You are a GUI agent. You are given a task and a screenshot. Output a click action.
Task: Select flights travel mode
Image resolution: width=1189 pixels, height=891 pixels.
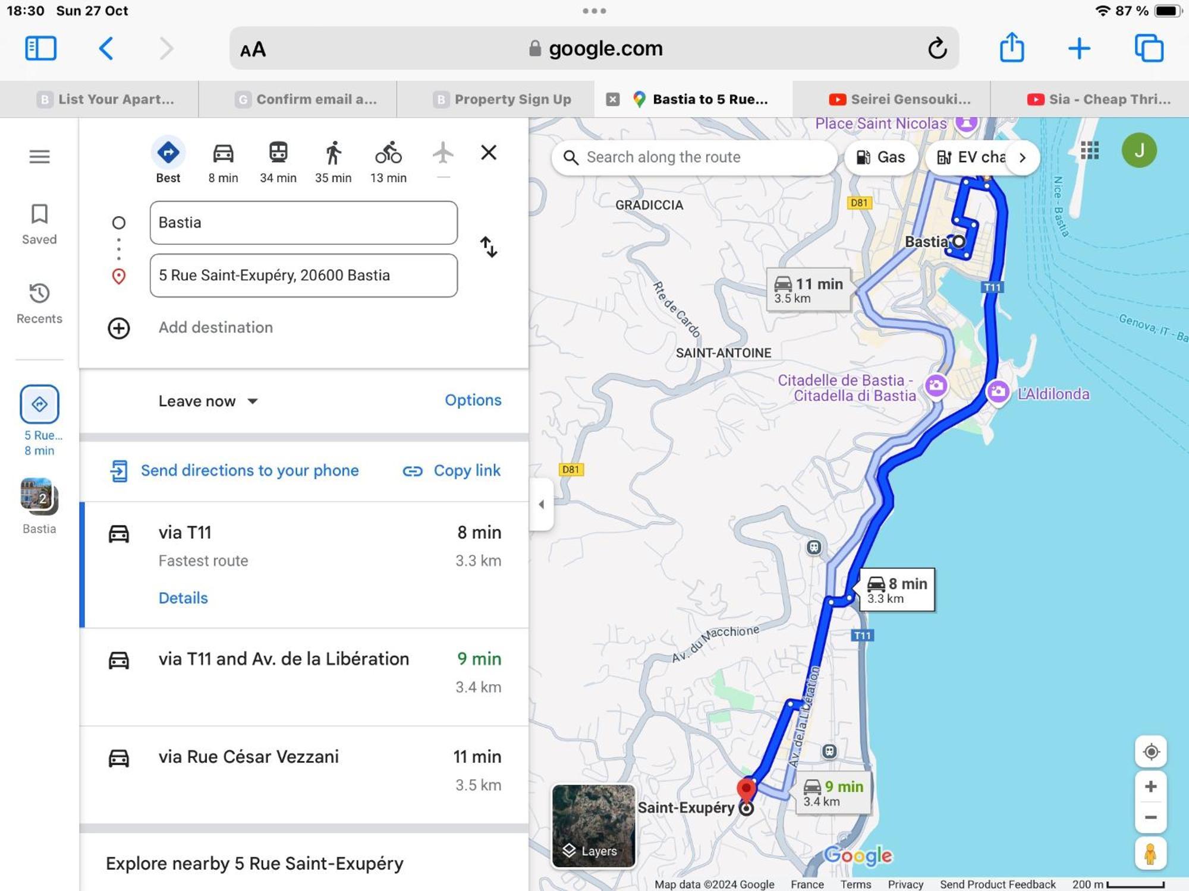(443, 159)
